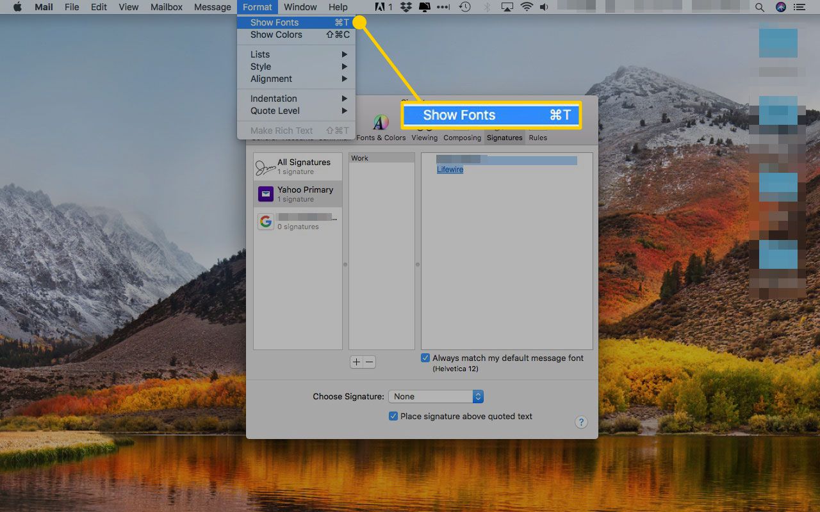This screenshot has width=820, height=512.
Task: Open the Choose Signature dropdown
Action: pyautogui.click(x=438, y=397)
